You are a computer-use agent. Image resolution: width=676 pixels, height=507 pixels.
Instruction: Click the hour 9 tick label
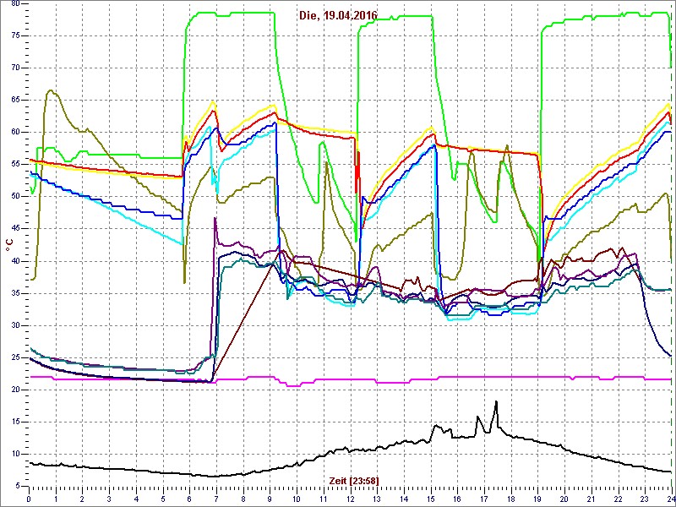click(270, 499)
